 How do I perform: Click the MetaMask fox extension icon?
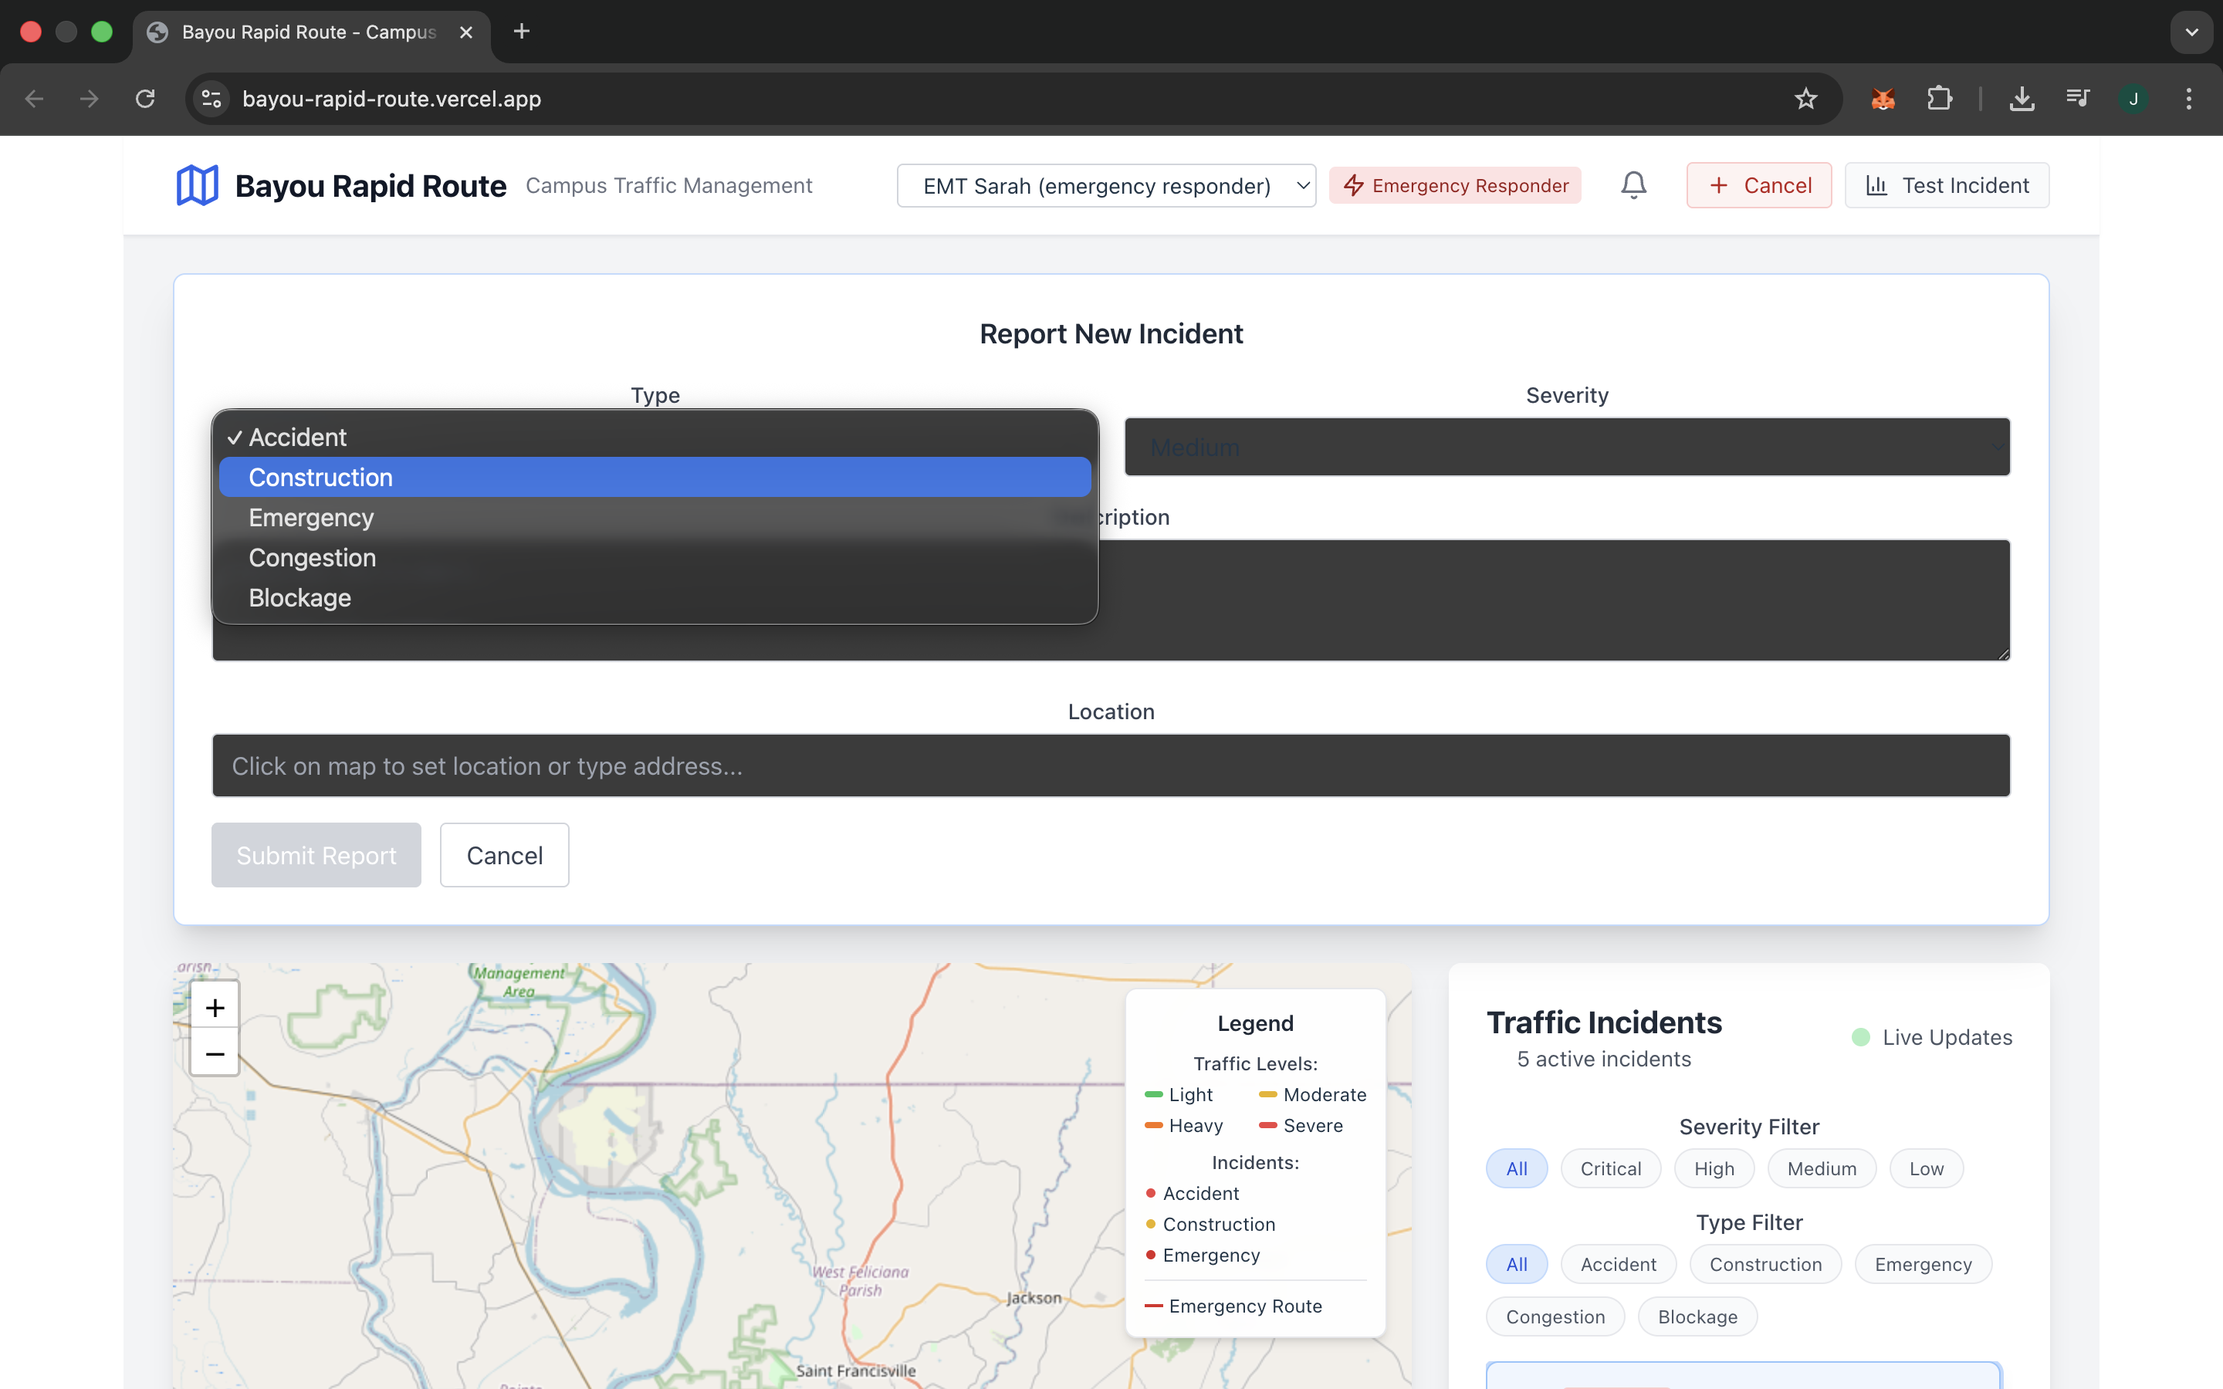pos(1882,98)
